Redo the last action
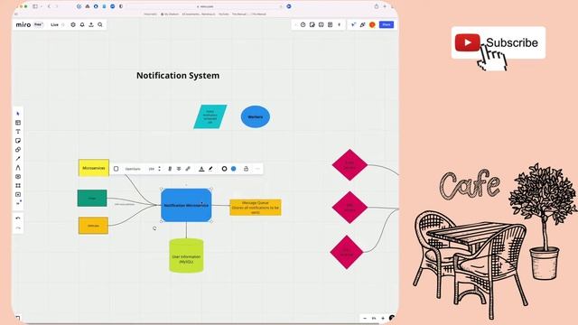The image size is (578, 325). tap(18, 228)
